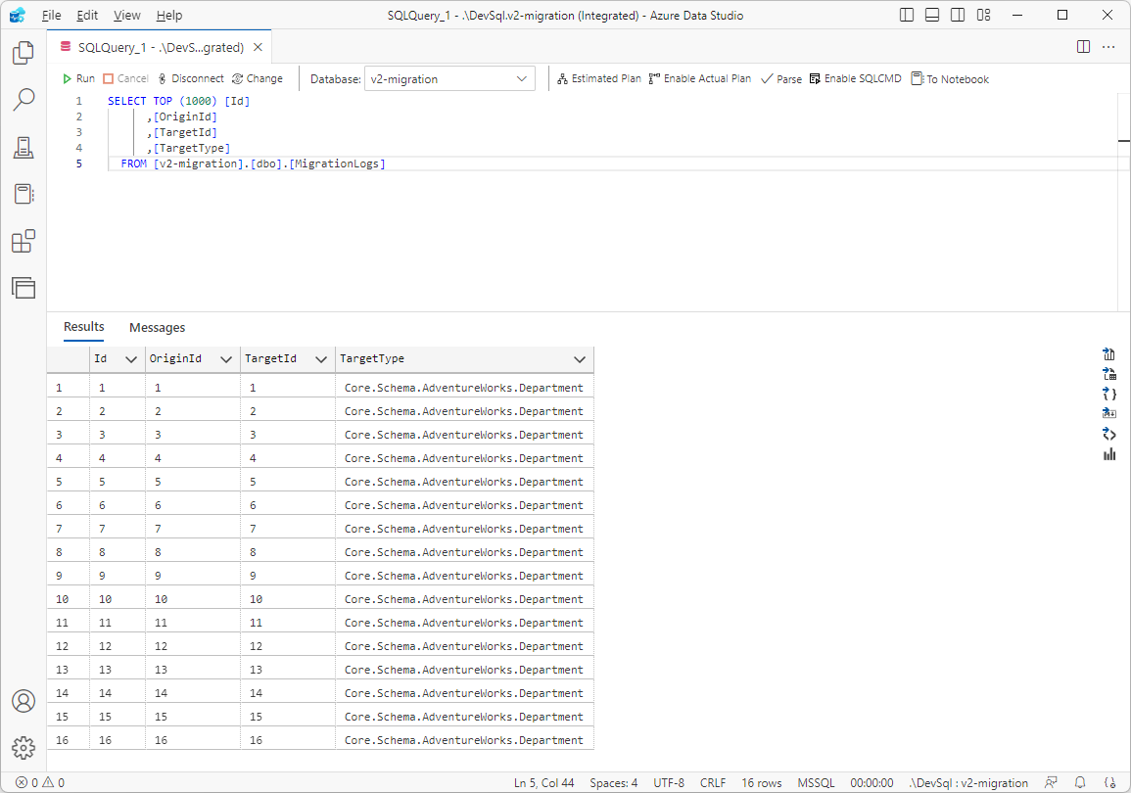
Task: Open the TargetId column header filter arrow
Action: [321, 359]
